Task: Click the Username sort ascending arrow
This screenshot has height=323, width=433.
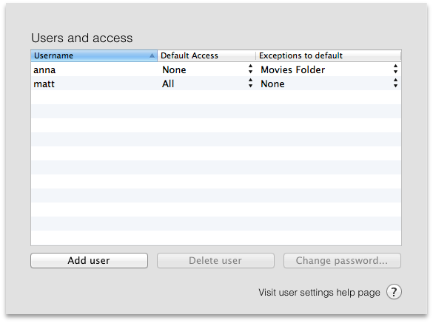Action: tap(152, 55)
